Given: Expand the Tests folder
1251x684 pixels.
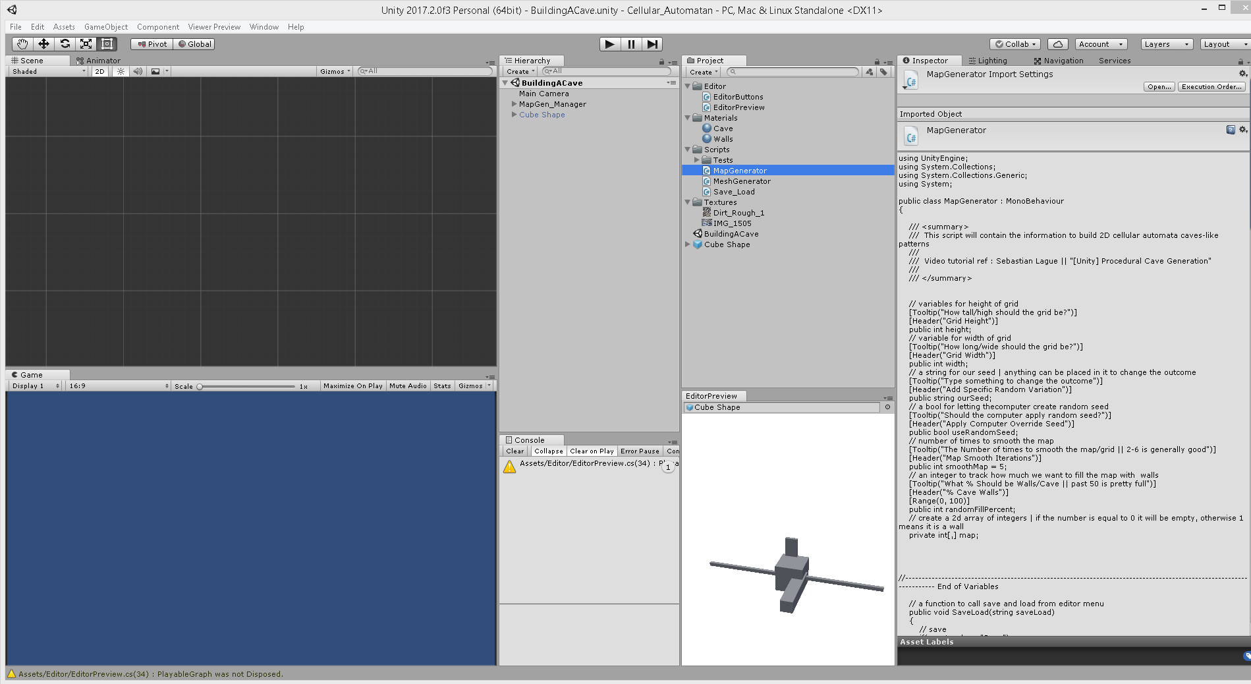Looking at the screenshot, I should click(697, 160).
